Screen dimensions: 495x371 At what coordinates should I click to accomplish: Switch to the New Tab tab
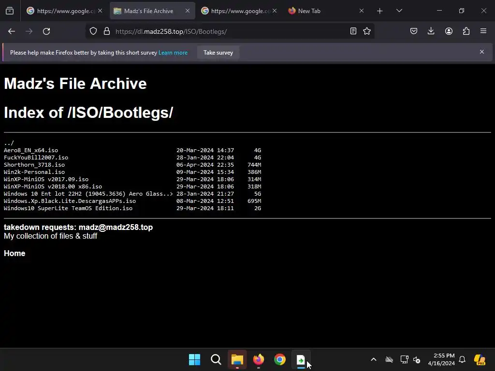click(326, 11)
